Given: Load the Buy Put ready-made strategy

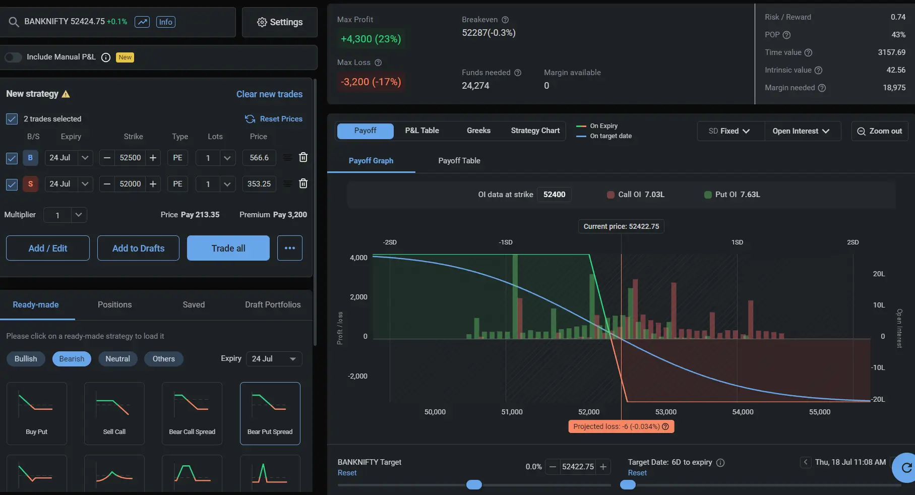Looking at the screenshot, I should click(37, 413).
